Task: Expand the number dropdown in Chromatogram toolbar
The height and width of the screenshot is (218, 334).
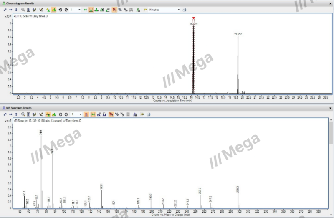Action: coord(80,9)
